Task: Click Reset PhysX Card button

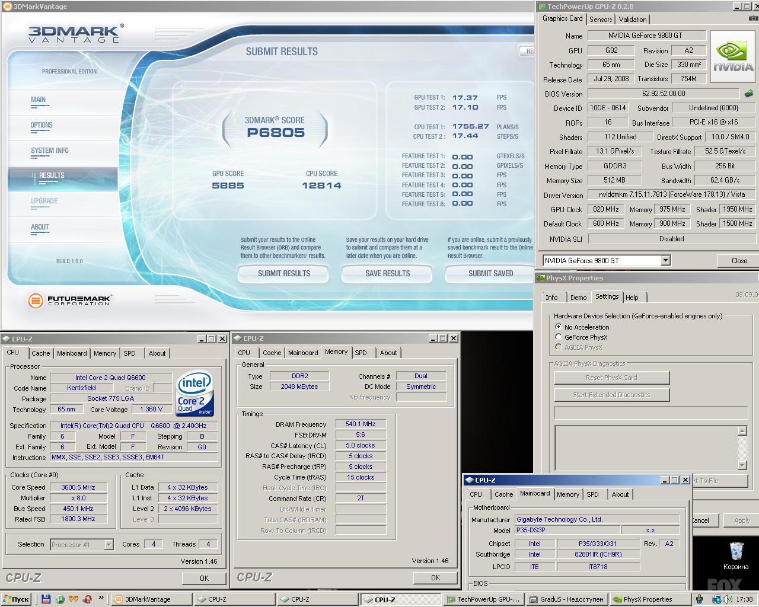Action: pos(612,378)
